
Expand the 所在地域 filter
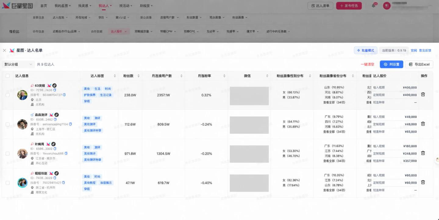click(x=83, y=18)
